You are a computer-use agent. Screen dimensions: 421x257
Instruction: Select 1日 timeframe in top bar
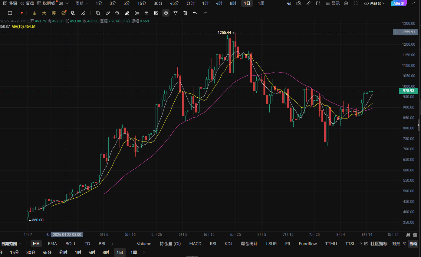coord(247,3)
